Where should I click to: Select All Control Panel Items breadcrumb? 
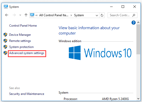[x=54, y=15]
